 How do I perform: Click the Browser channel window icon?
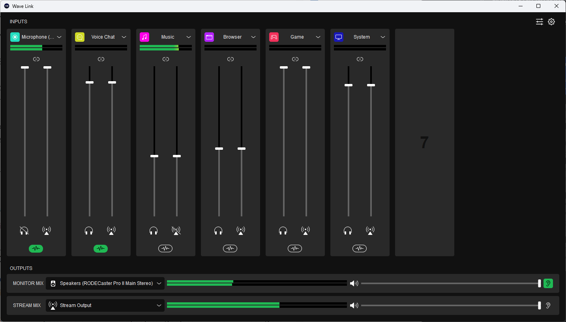click(x=209, y=37)
